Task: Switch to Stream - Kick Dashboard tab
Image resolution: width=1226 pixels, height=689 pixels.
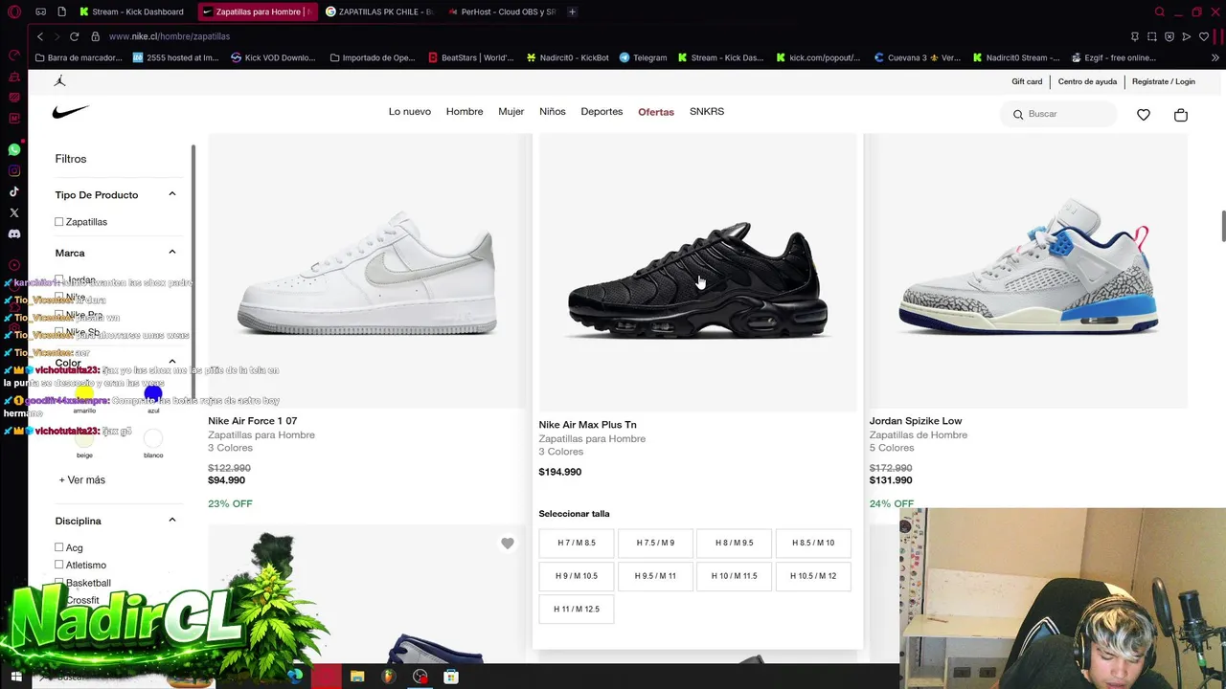Action: pyautogui.click(x=131, y=11)
